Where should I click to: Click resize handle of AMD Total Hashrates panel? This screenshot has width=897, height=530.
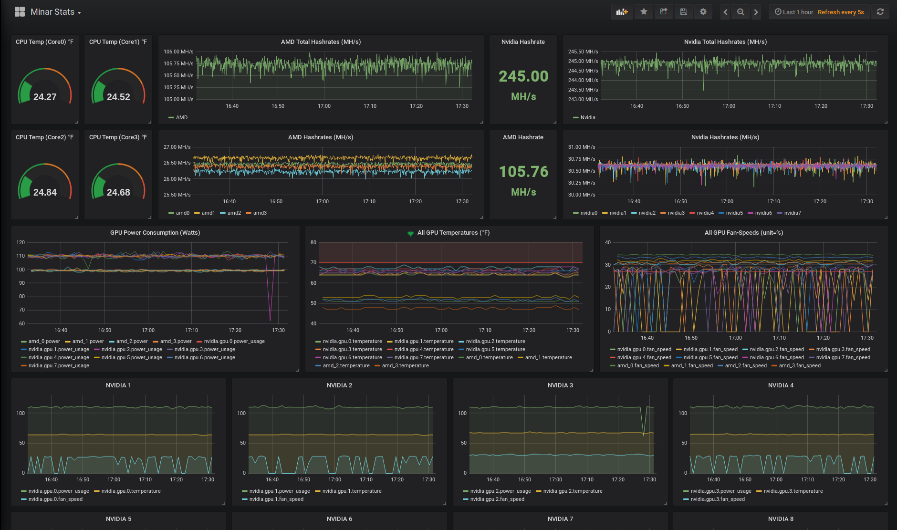[481, 122]
